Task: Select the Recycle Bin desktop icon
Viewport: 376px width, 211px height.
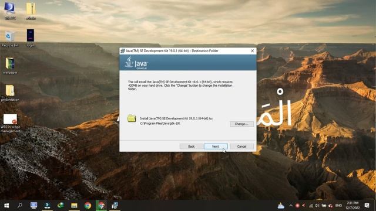Action: coord(10,38)
